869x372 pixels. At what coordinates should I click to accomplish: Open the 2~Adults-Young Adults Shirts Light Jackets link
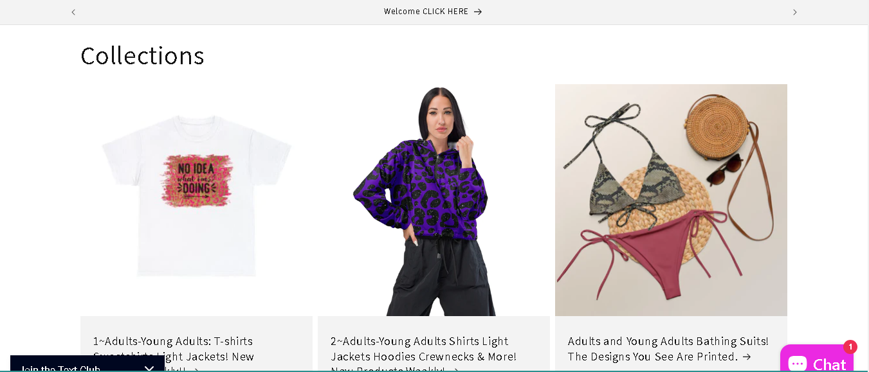click(x=423, y=356)
